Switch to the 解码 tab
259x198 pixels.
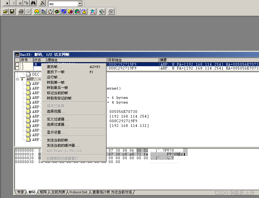click(32, 192)
